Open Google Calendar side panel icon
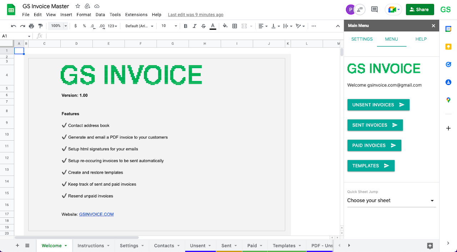 [x=448, y=29]
